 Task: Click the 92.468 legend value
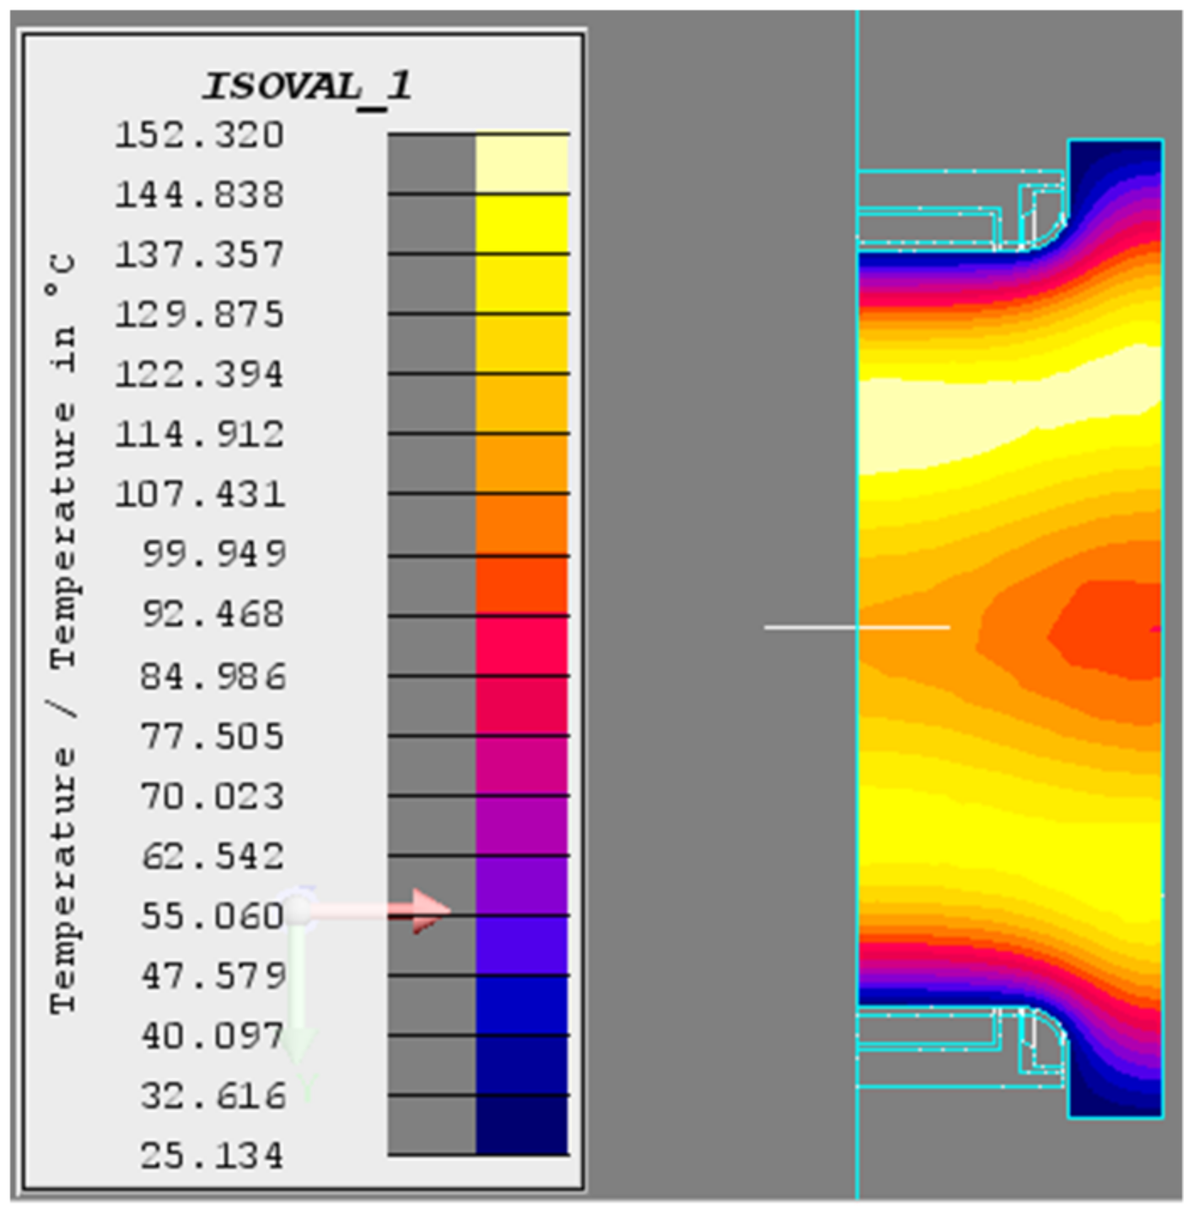(213, 613)
